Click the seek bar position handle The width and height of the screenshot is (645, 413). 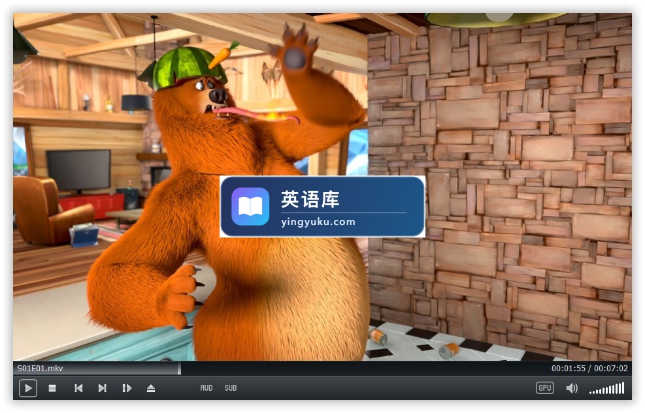click(179, 368)
